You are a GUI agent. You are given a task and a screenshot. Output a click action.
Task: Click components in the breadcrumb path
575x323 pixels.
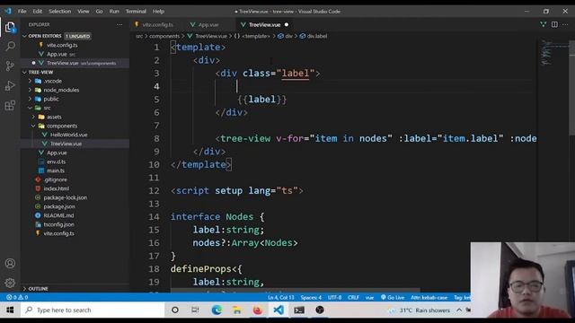click(x=164, y=36)
